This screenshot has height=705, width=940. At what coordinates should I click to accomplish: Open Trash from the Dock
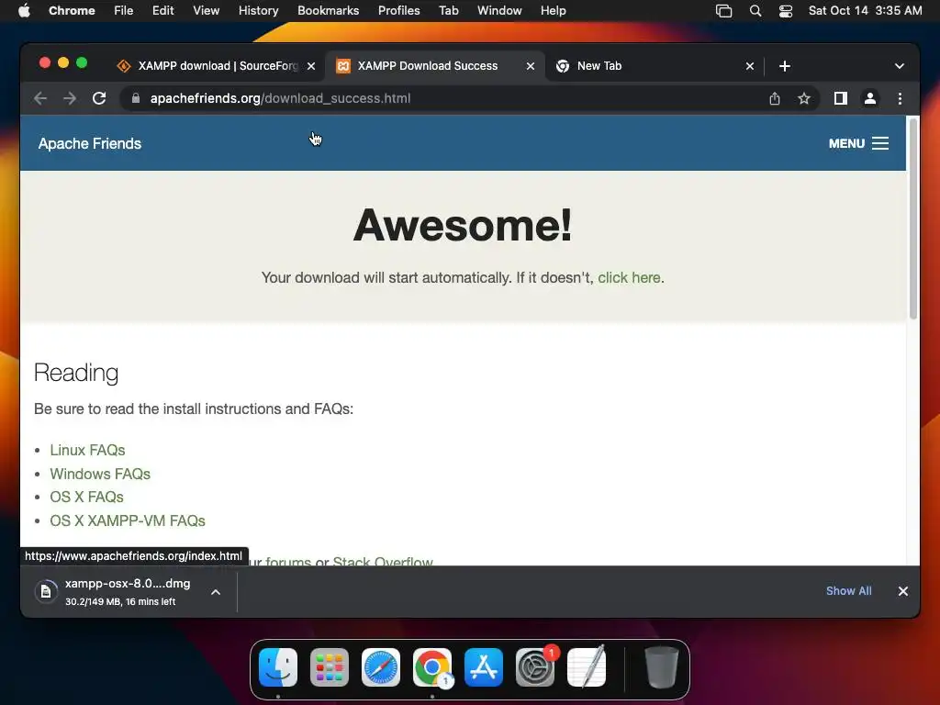click(x=661, y=667)
